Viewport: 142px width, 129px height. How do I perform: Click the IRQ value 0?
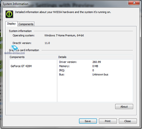(93, 70)
